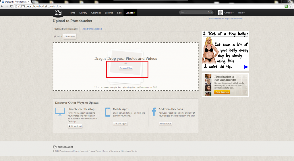Click green extension icon in address bar
This screenshot has height=161, width=294.
(x=286, y=6)
